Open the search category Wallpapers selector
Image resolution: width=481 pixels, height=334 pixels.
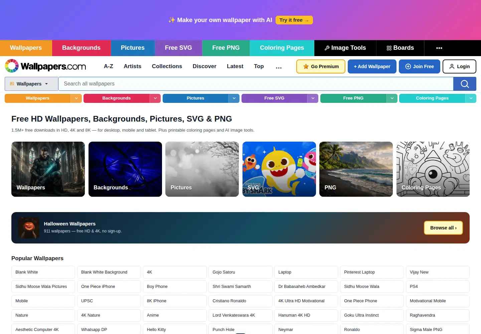[31, 84]
